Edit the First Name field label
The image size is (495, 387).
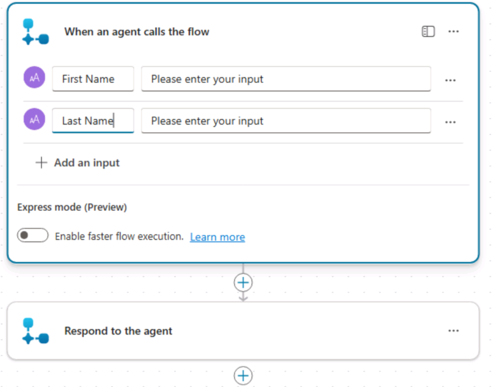[x=93, y=79]
